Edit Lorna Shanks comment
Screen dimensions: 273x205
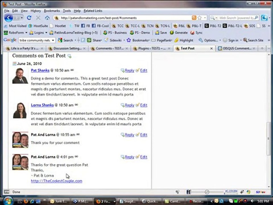pos(144,105)
